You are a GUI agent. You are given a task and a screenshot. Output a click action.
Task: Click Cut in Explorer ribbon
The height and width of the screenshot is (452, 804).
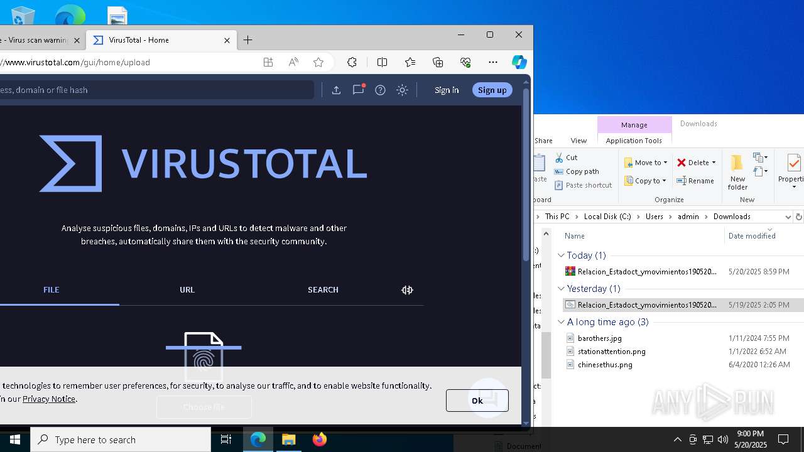566,158
